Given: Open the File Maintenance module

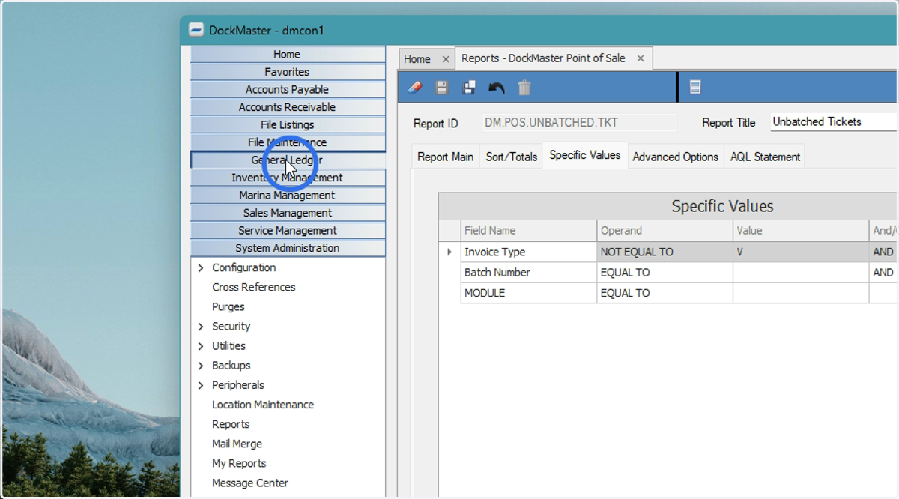Looking at the screenshot, I should click(x=288, y=142).
